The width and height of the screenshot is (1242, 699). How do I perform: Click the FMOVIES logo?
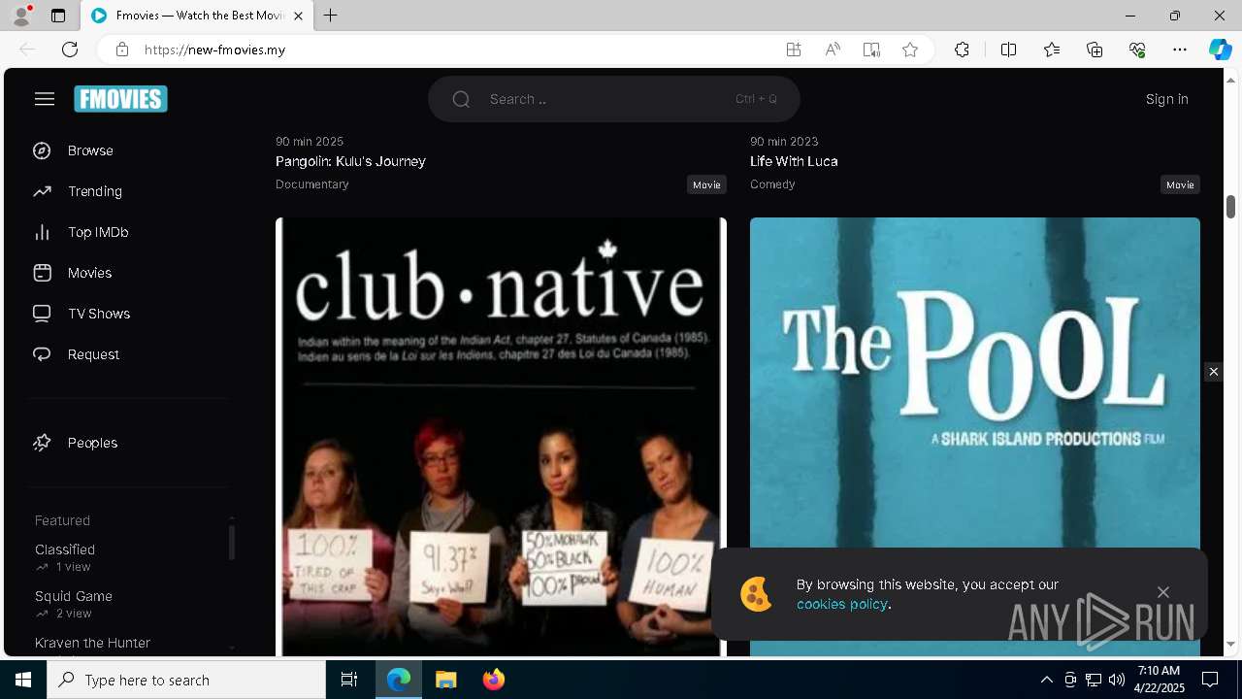(120, 99)
